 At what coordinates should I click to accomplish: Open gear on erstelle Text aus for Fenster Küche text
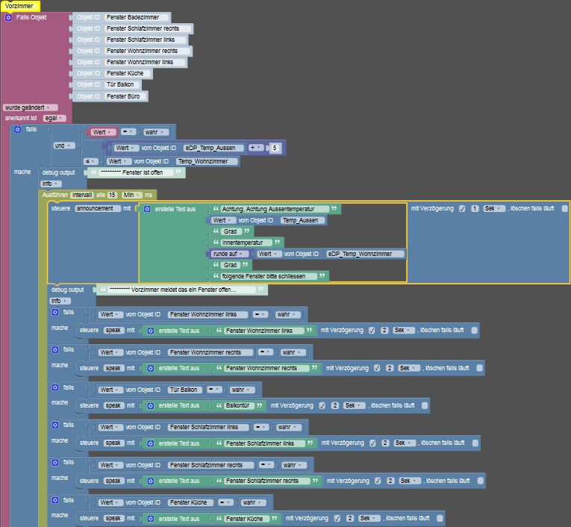point(151,519)
